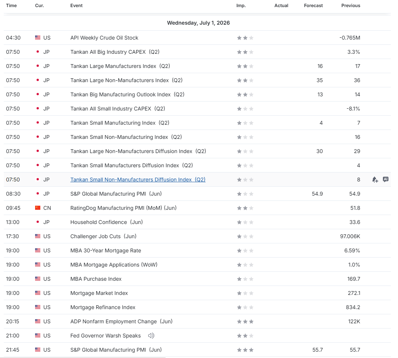Open Fed Governor Warsh Speaks event
The height and width of the screenshot is (358, 398).
pyautogui.click(x=105, y=336)
